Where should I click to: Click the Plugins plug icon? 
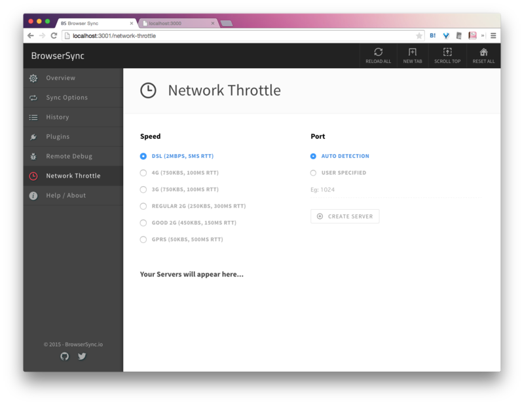(33, 137)
